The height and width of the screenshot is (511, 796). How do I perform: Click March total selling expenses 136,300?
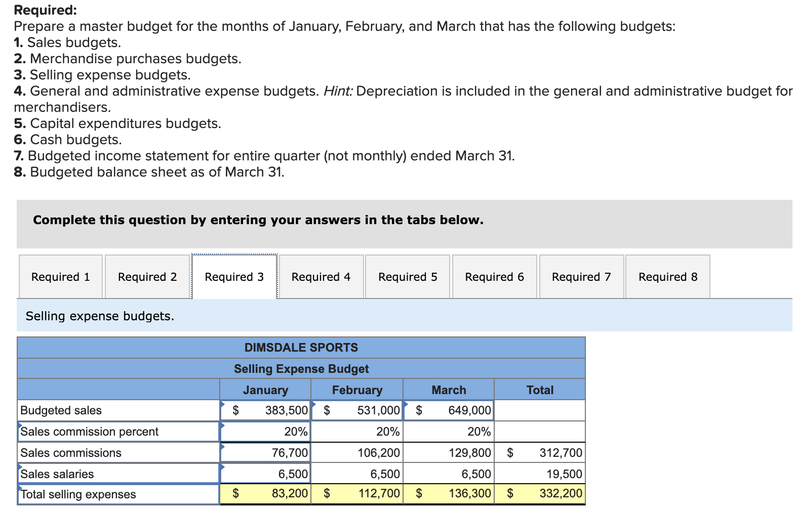[449, 494]
